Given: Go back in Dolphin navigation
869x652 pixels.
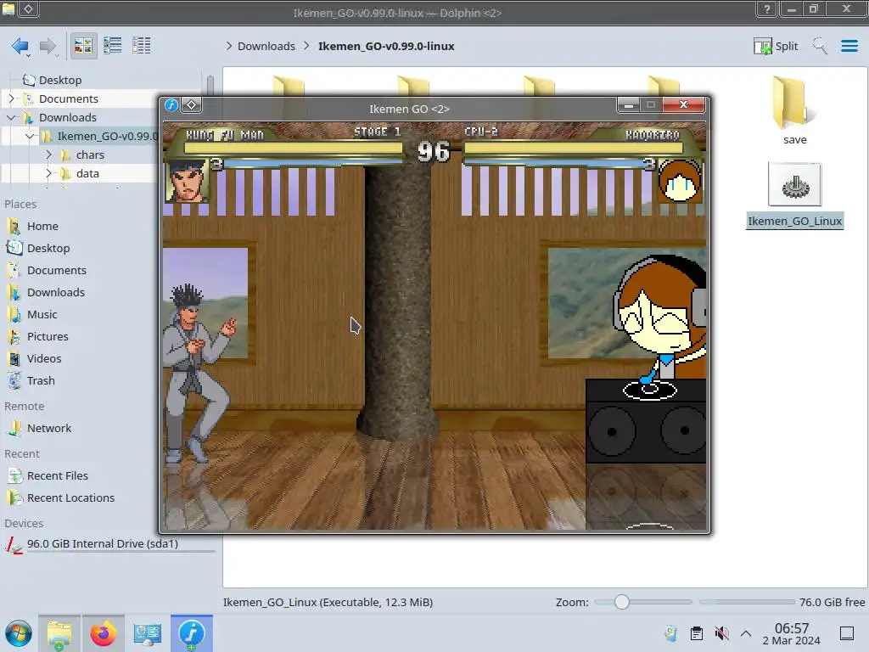Looking at the screenshot, I should (20, 46).
